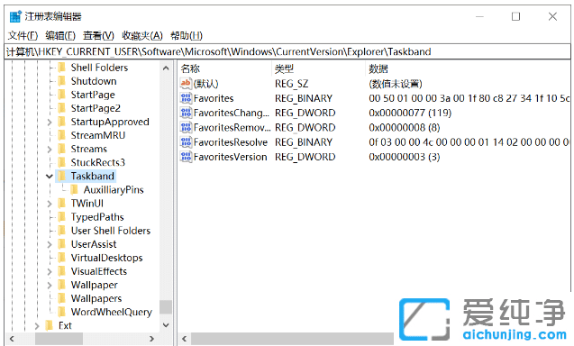574x346 pixels.
Task: Click the 0x00000077 (119) data value
Action: pyautogui.click(x=410, y=113)
